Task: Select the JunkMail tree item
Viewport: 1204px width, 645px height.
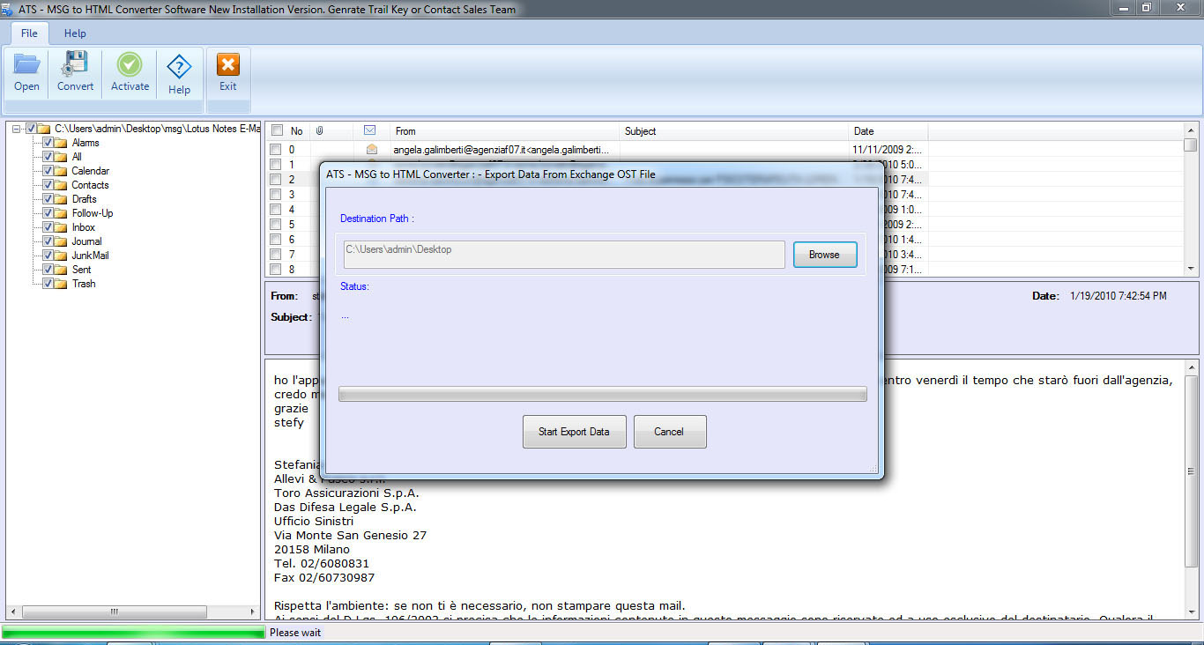Action: click(x=91, y=256)
